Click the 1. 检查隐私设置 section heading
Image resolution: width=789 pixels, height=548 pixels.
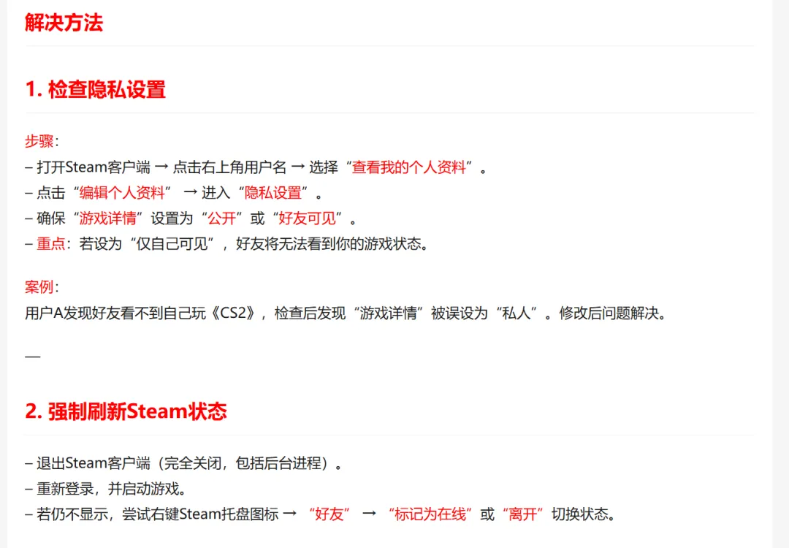pyautogui.click(x=95, y=90)
